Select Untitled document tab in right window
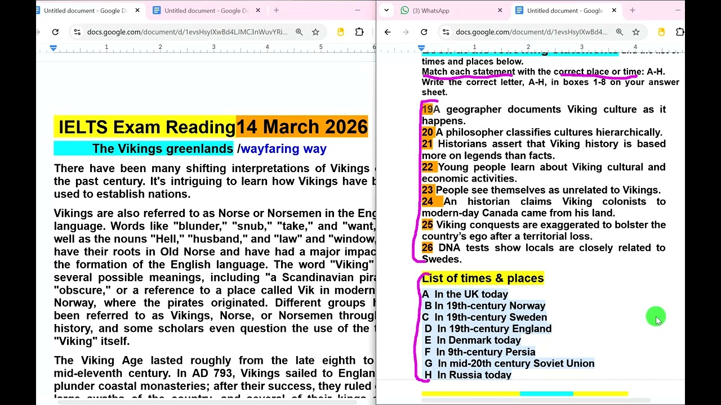This screenshot has height=405, width=721. pos(564,10)
